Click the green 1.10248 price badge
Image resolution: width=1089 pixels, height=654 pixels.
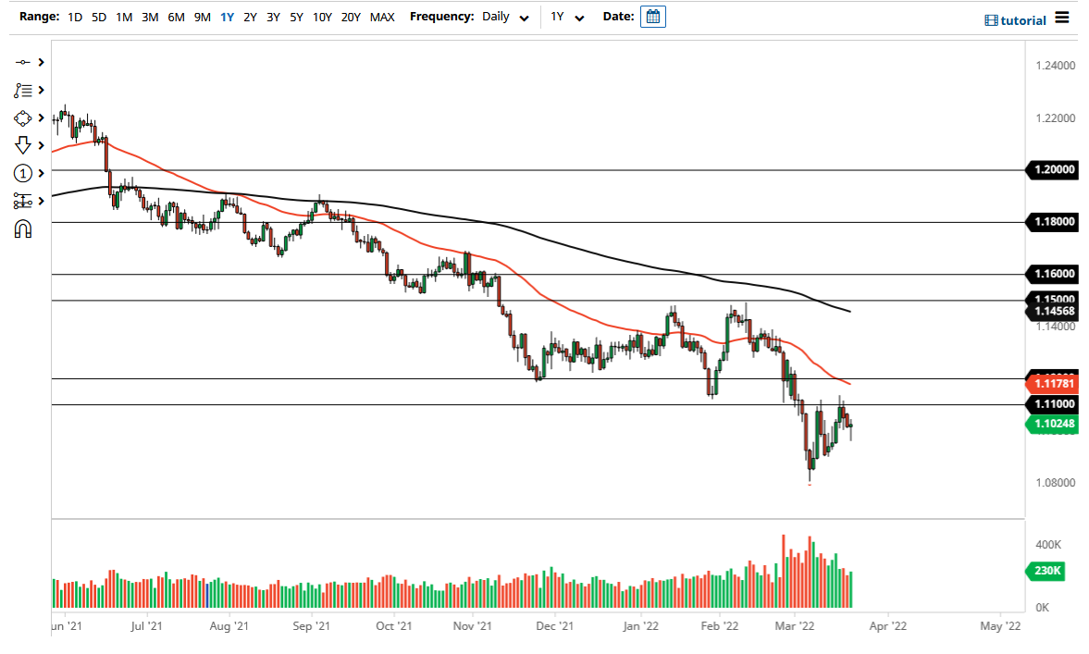click(1053, 424)
